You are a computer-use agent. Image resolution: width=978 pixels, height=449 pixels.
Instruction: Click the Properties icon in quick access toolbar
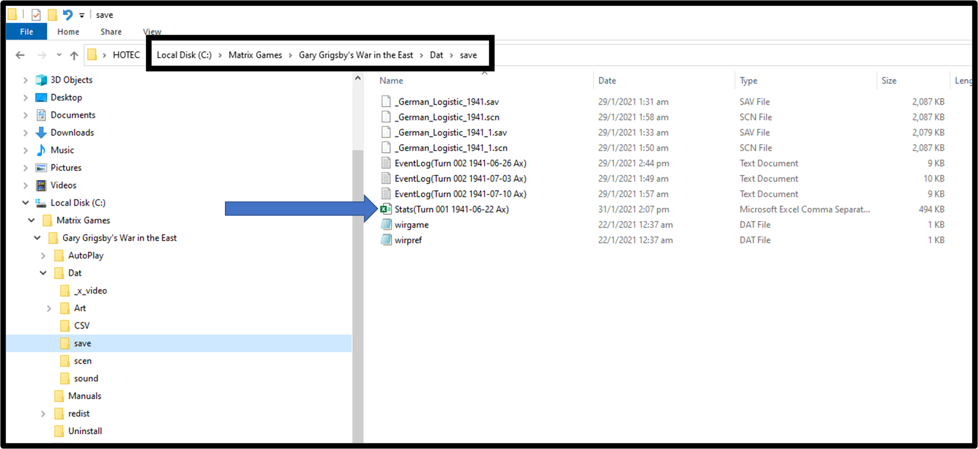(36, 15)
